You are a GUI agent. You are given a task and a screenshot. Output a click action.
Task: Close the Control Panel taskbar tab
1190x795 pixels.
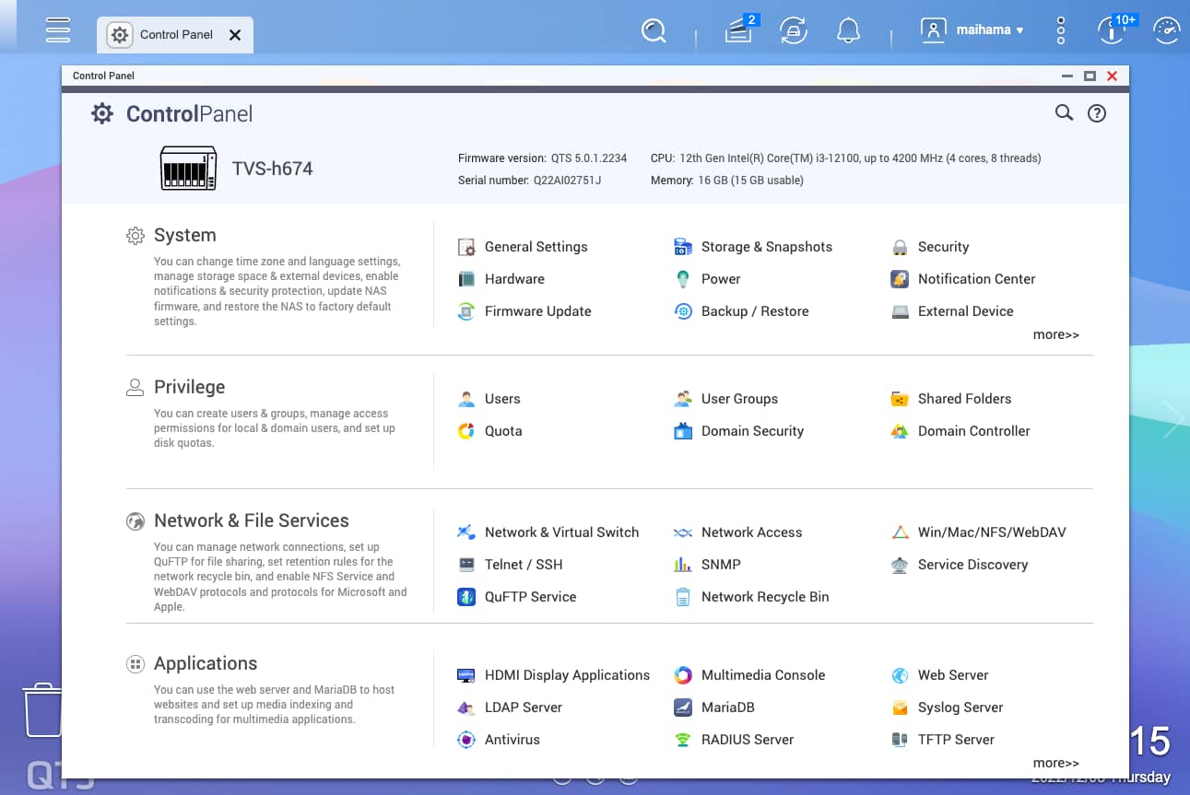tap(235, 35)
